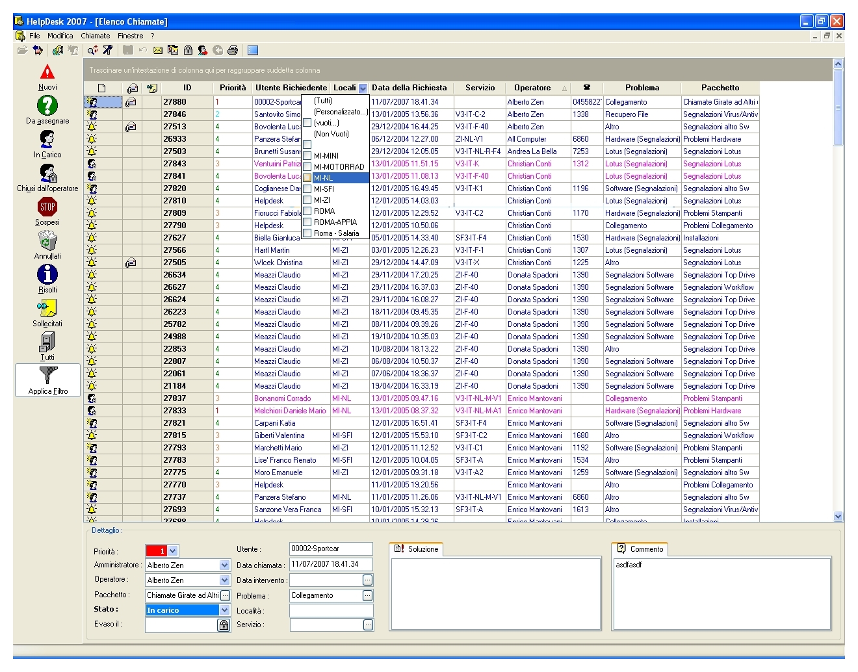This screenshot has height=672, width=858.
Task: Sort by the ID column header
Action: [187, 88]
